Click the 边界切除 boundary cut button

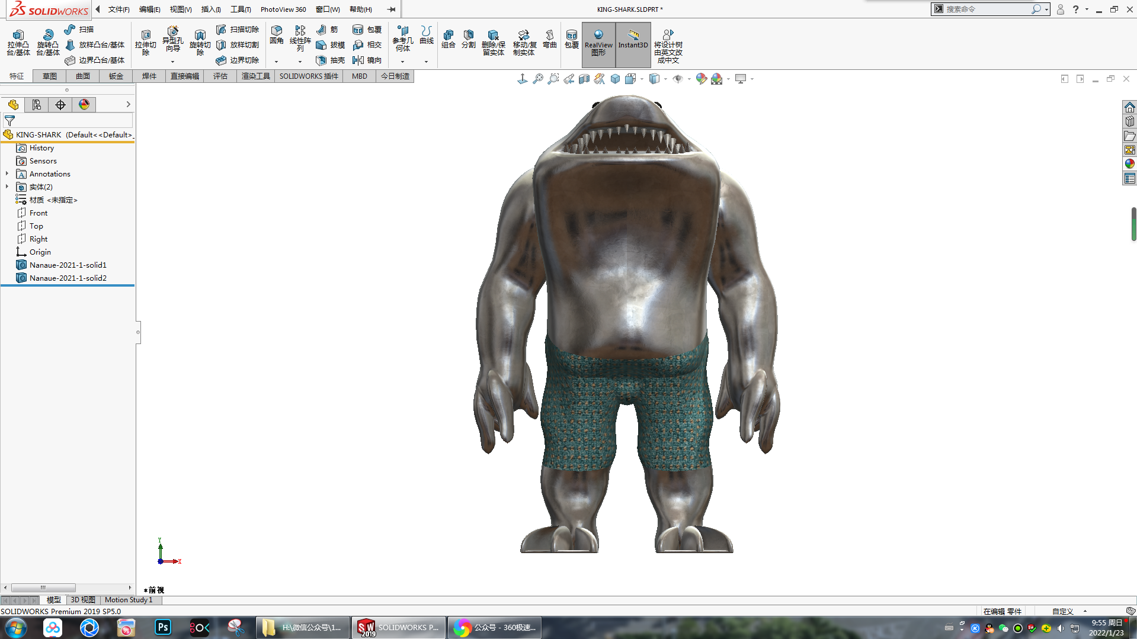point(238,60)
